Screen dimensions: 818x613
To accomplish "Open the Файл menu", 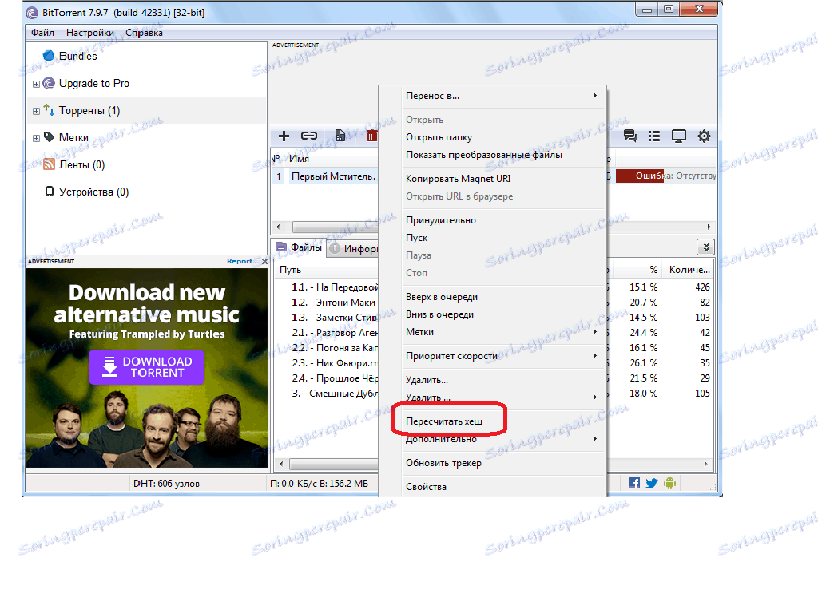I will click(42, 32).
